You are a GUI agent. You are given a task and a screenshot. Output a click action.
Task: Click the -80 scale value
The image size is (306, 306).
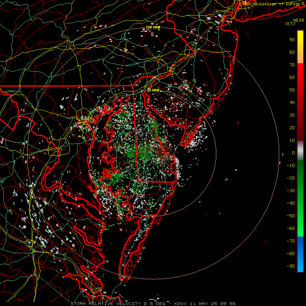pos(291,254)
